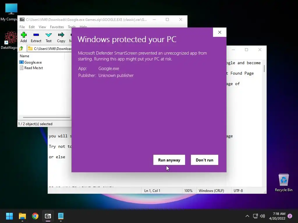Viewport: 298px width, 223px height.
Task: Open the Windows Start menu
Action: coord(9,216)
